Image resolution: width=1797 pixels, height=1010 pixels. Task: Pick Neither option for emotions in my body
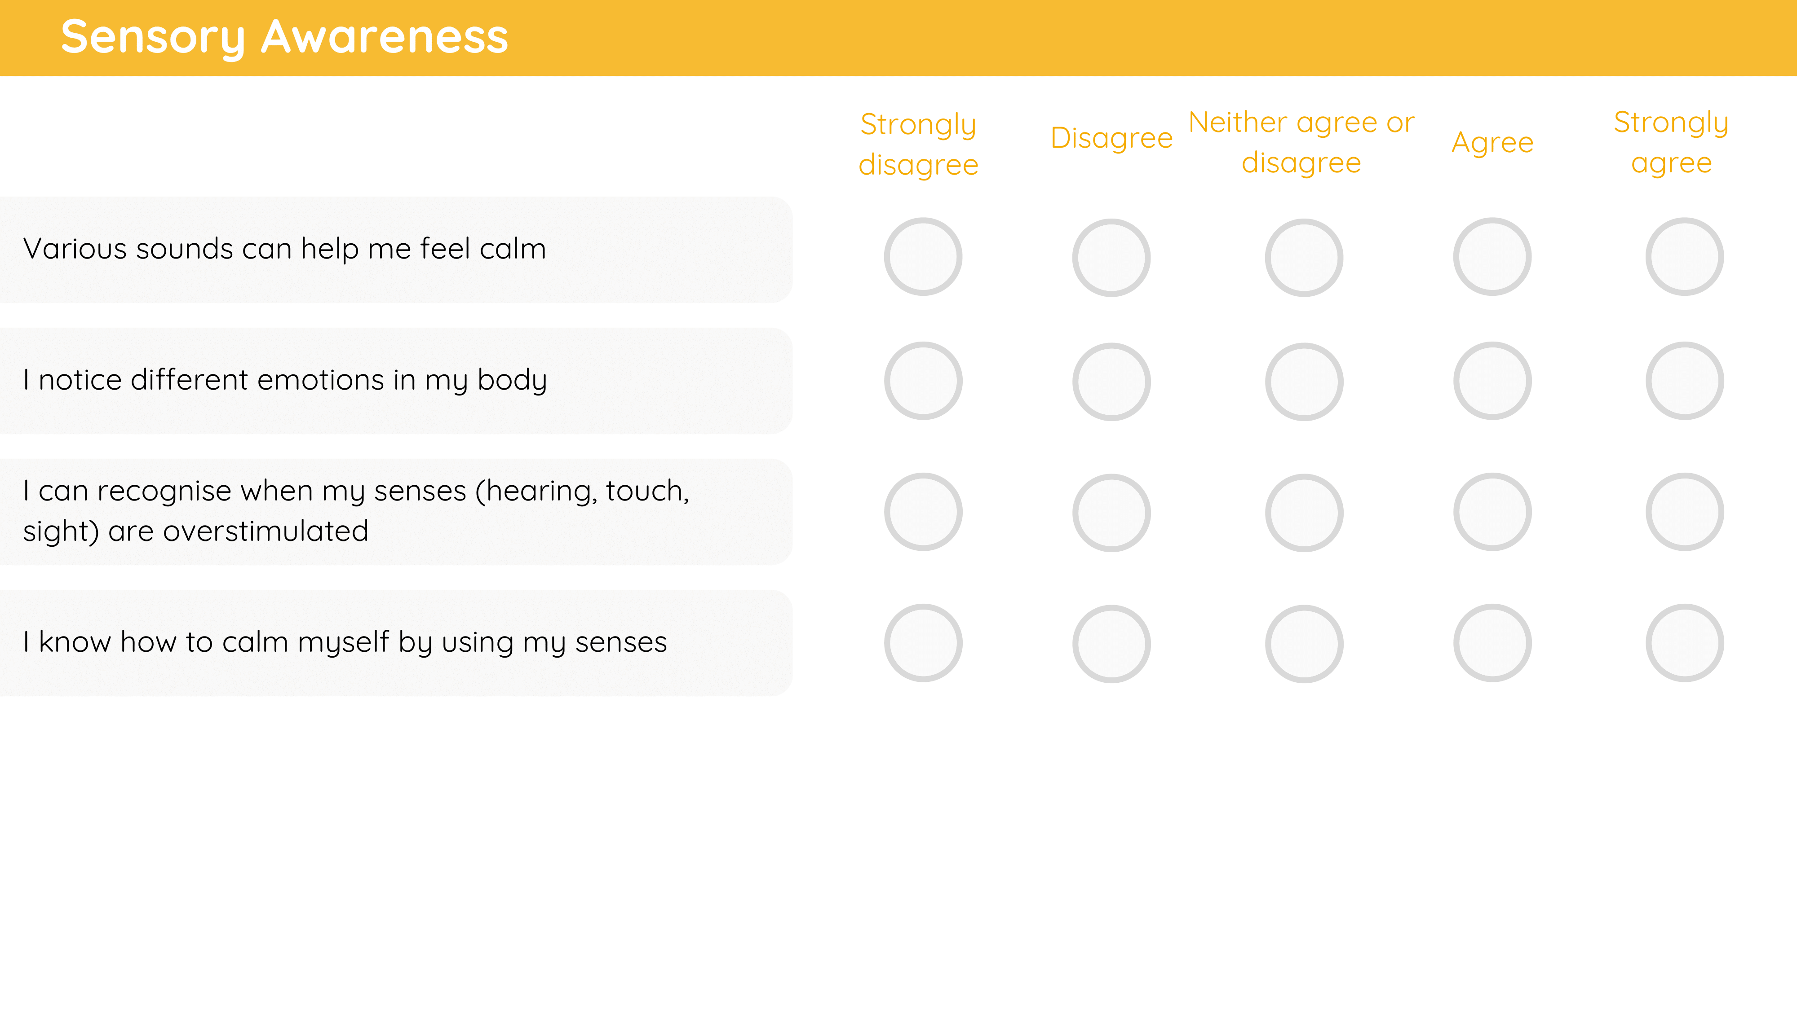(x=1304, y=381)
